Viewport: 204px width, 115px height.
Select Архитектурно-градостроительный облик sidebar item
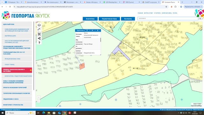tap(17, 76)
